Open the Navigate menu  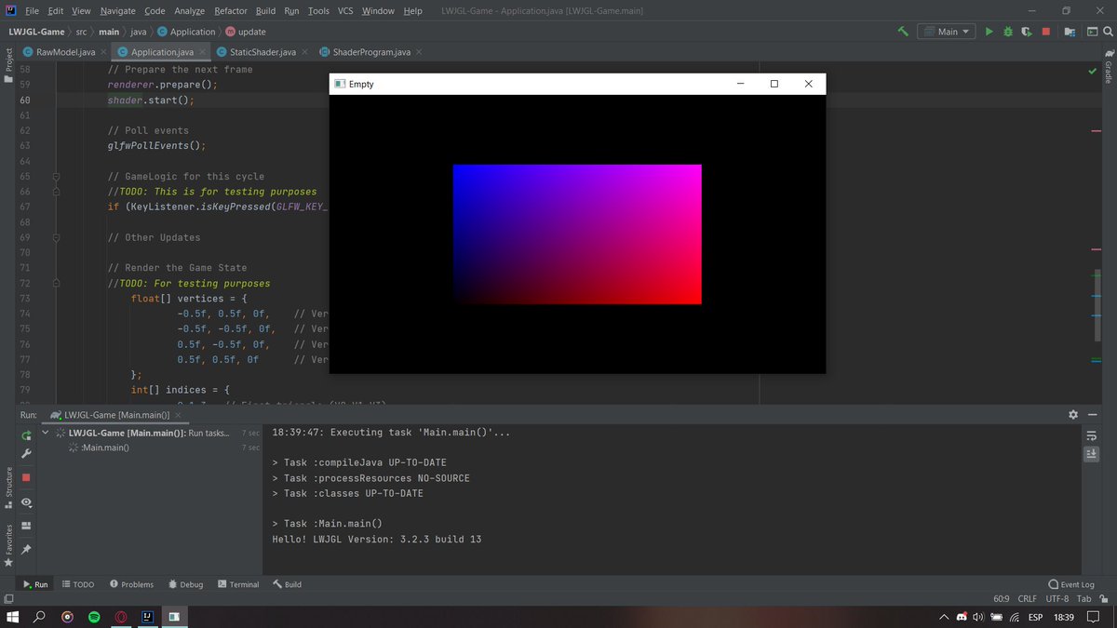[119, 10]
